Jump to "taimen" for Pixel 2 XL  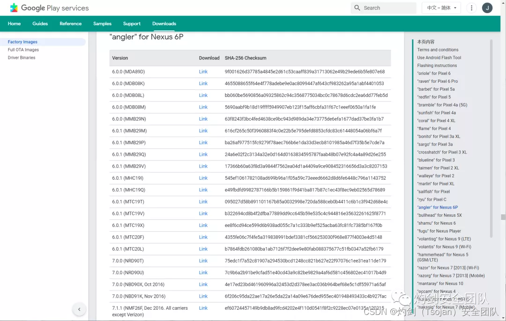[x=438, y=168]
